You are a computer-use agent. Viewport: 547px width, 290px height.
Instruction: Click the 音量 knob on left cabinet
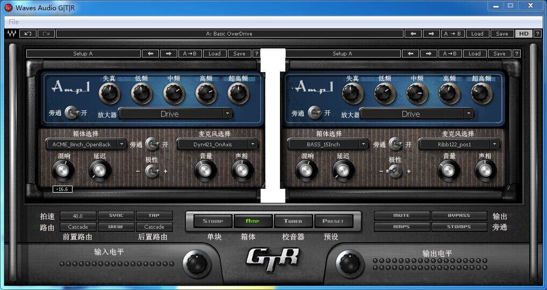pos(205,171)
